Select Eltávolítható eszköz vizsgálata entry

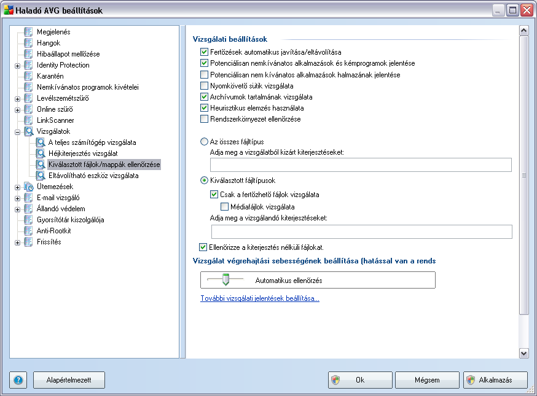[x=93, y=176]
